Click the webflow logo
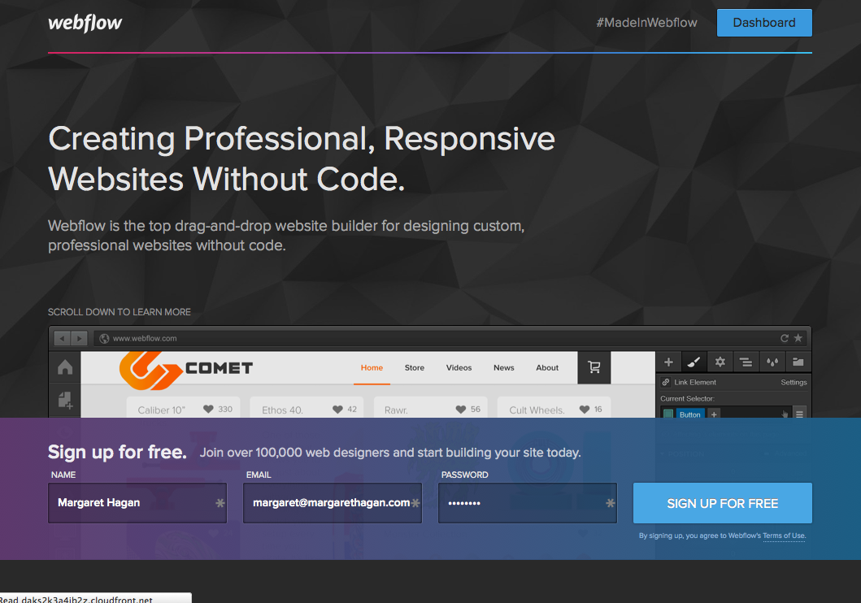This screenshot has height=603, width=861. click(x=85, y=23)
